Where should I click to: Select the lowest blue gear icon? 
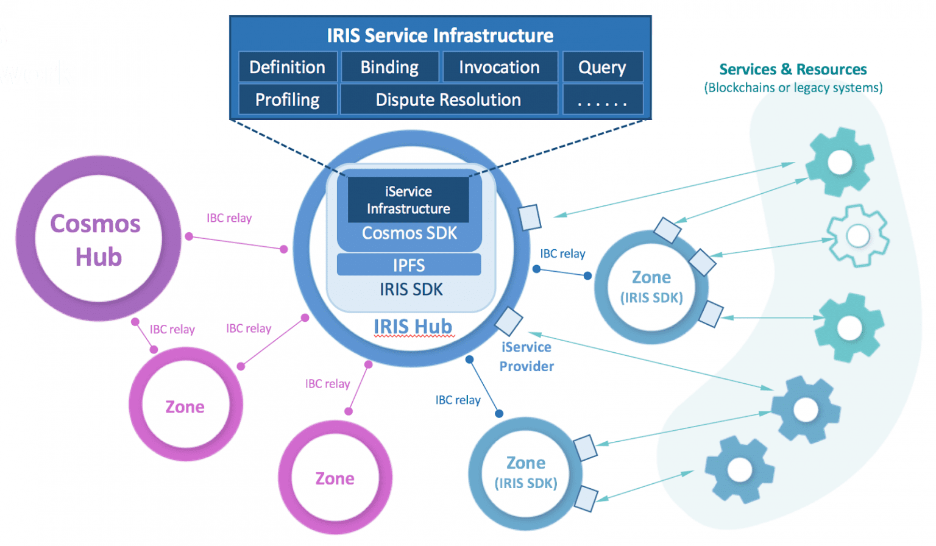pyautogui.click(x=740, y=469)
